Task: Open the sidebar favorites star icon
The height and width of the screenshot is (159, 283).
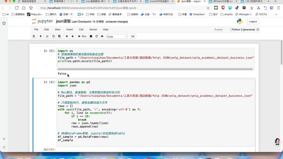Action: [x=4, y=23]
